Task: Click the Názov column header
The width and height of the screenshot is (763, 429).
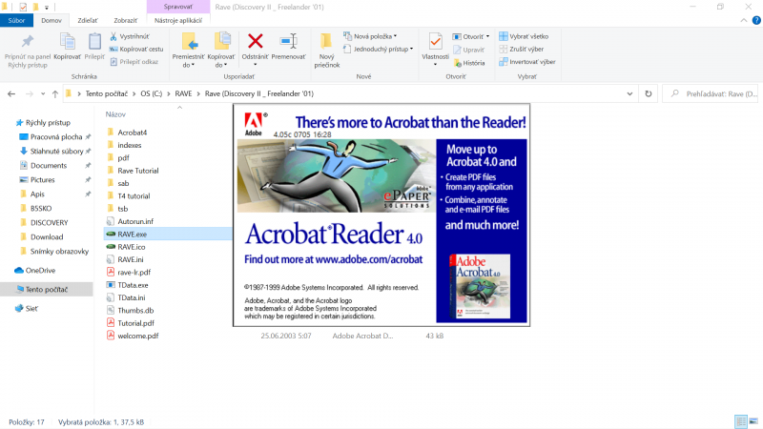Action: coord(116,113)
